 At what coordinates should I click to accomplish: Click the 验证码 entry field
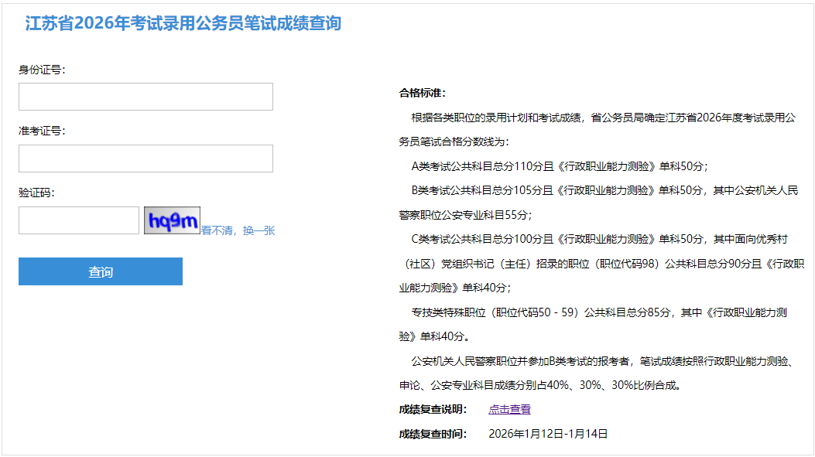(x=79, y=220)
